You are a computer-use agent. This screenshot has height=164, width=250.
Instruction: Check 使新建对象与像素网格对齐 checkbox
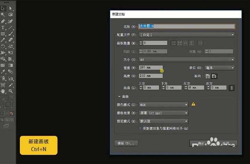pyautogui.click(x=140, y=128)
